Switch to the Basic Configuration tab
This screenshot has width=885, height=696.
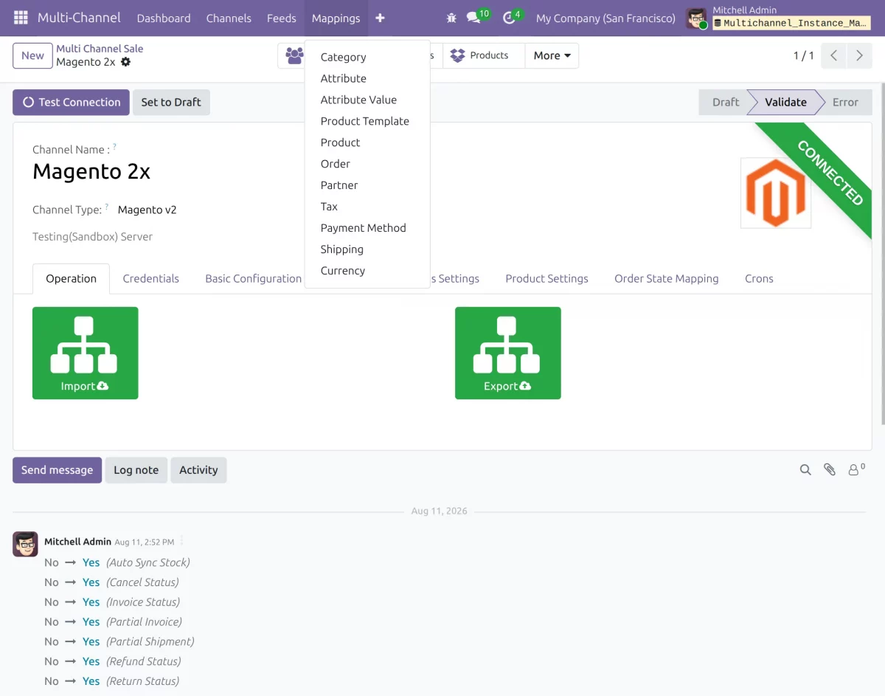tap(253, 278)
